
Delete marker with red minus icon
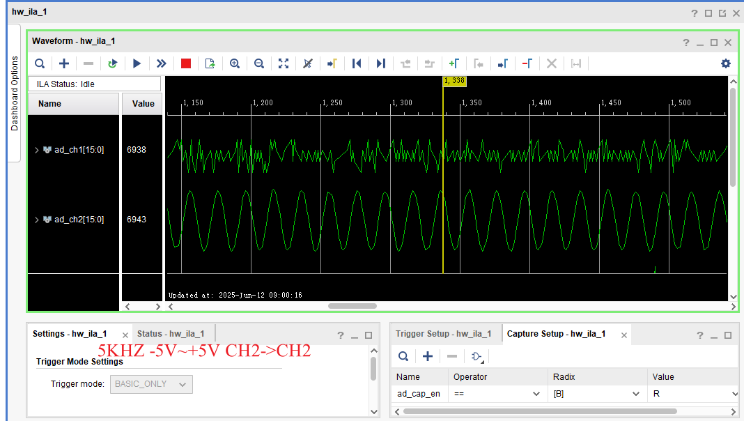527,63
